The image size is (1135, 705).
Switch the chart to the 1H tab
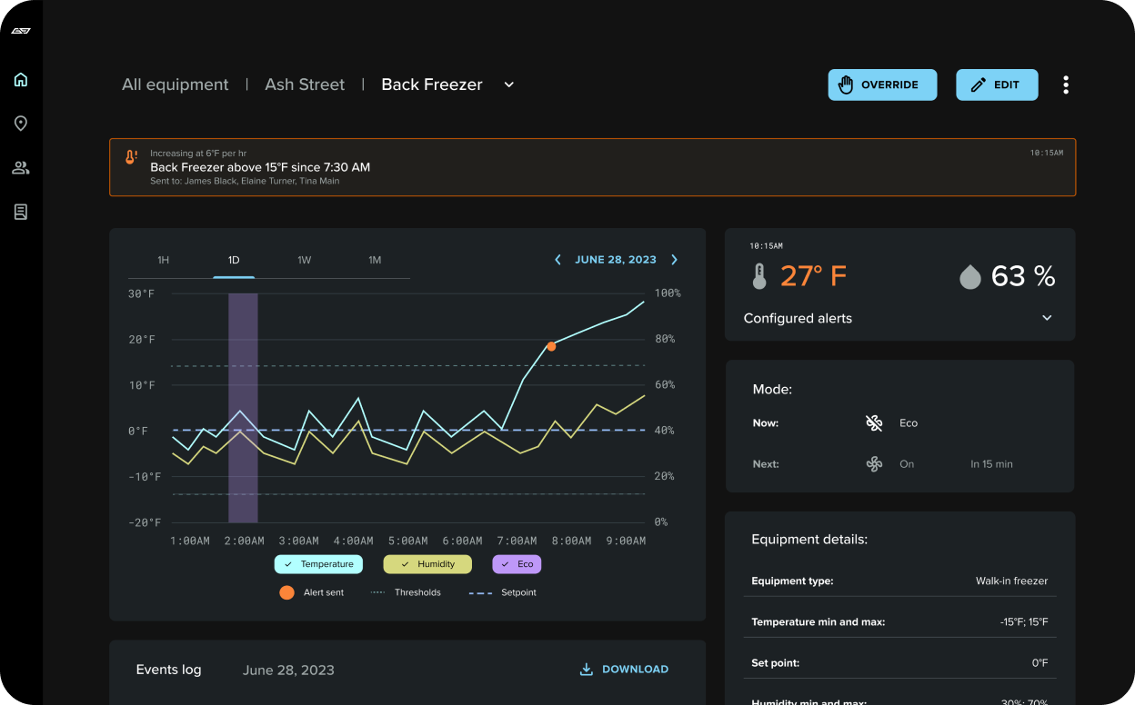coord(163,261)
